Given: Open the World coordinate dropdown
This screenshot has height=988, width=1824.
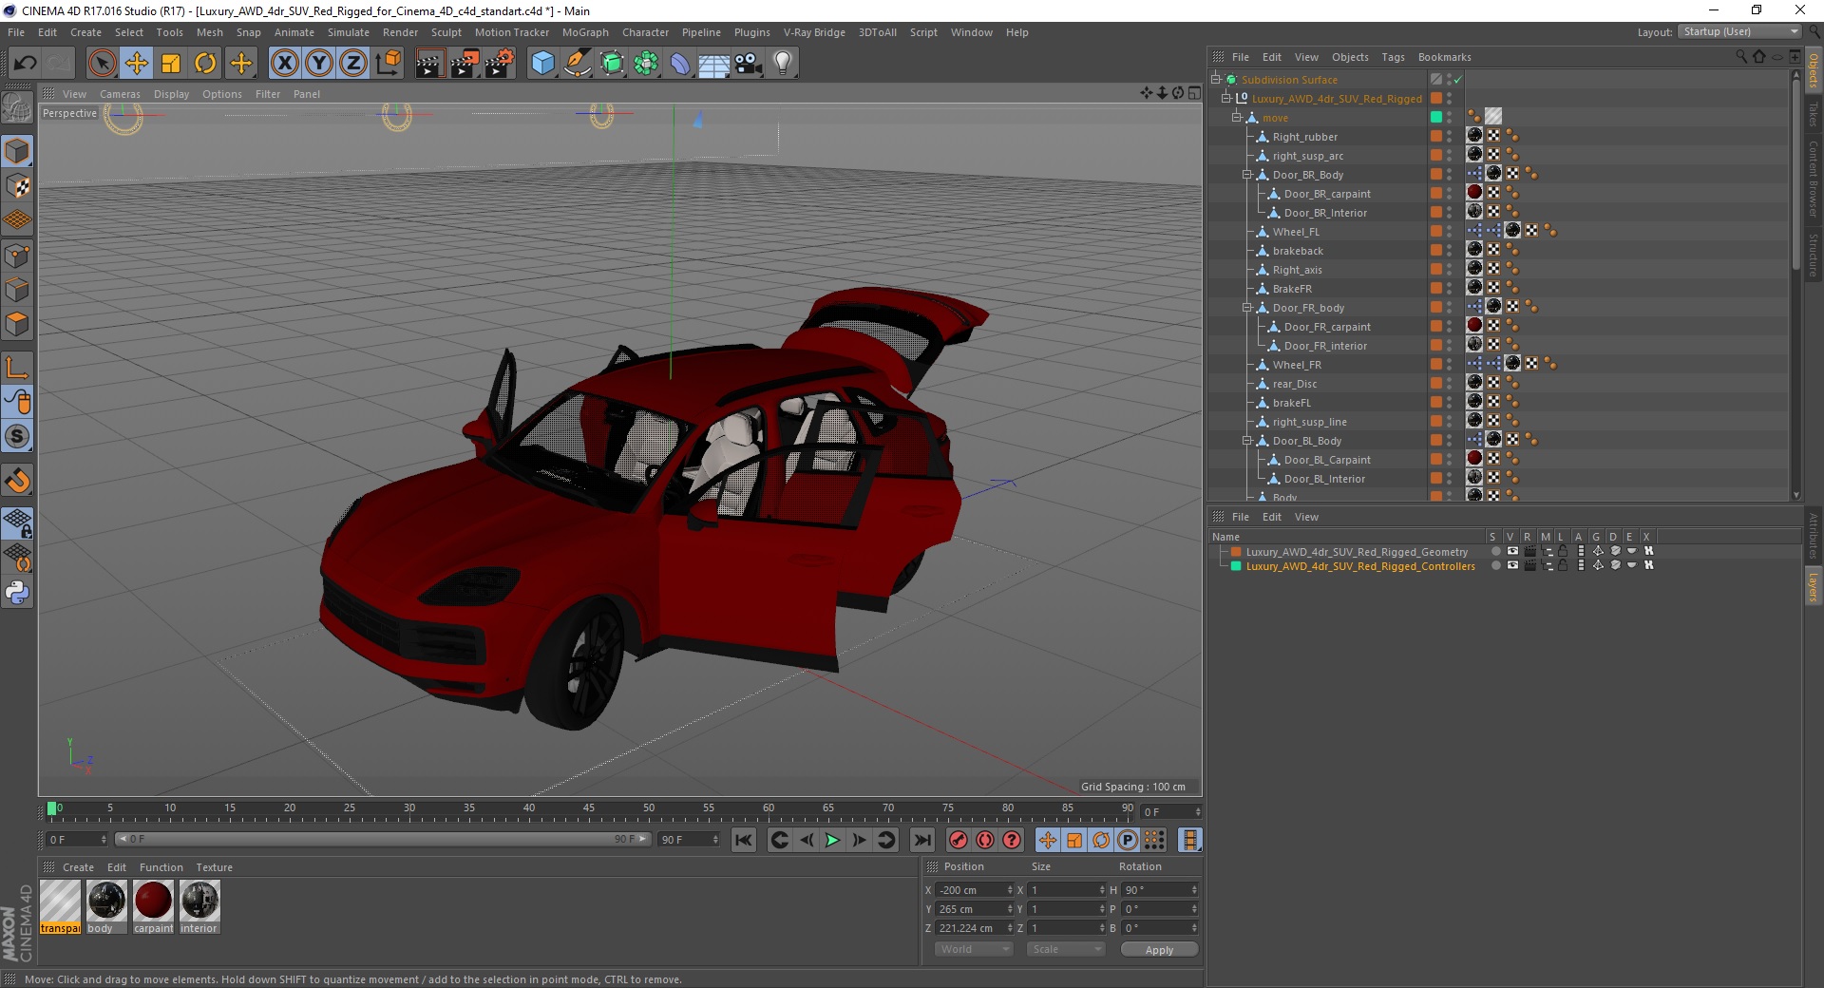Looking at the screenshot, I should [974, 949].
